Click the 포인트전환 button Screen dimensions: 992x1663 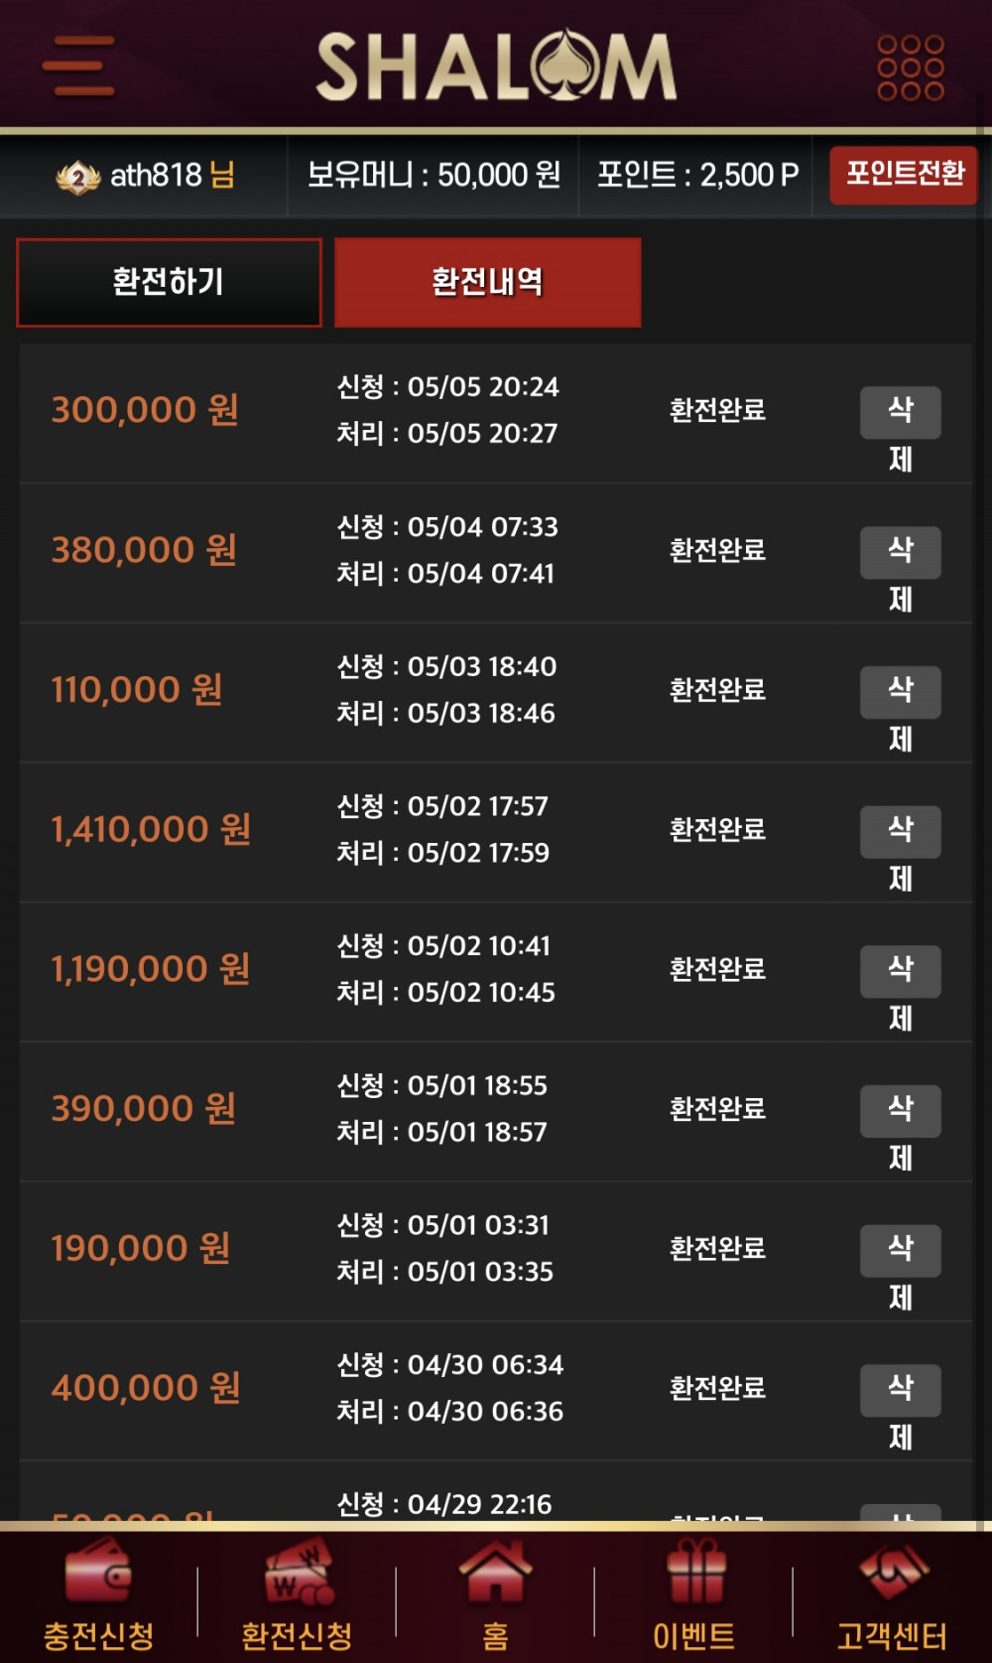tap(904, 175)
